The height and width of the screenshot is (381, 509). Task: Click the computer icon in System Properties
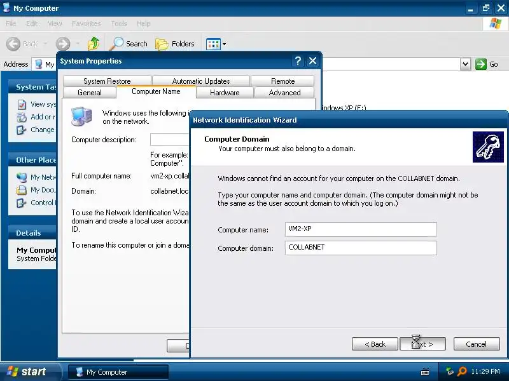[x=81, y=117]
